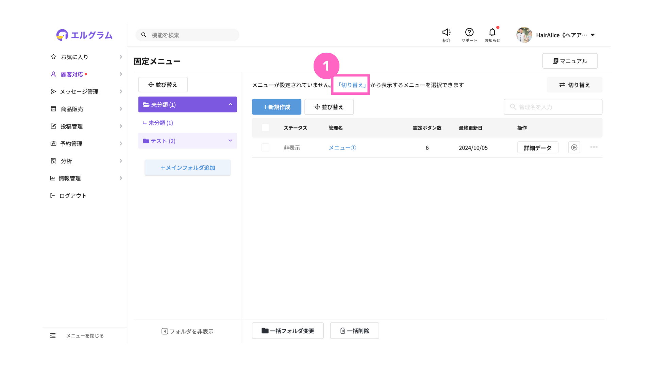653x367 pixels.
Task: Focus the 機能を検索 search field
Action: coord(187,35)
